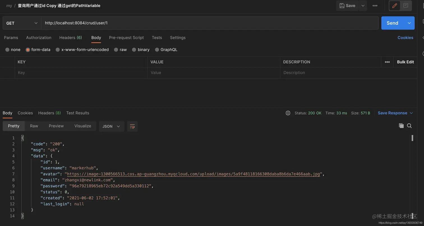
Task: Click the Save button in the request header
Action: (347, 6)
